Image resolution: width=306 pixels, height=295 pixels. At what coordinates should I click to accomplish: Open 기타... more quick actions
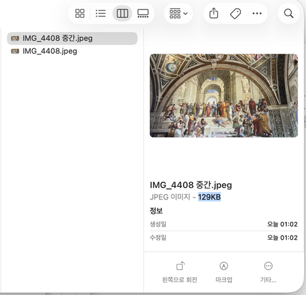268,272
